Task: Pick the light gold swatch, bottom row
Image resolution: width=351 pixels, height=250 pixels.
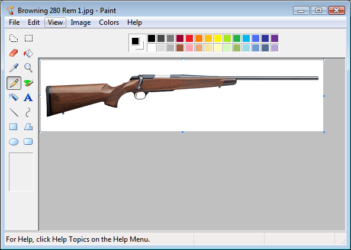Action: 208,48
